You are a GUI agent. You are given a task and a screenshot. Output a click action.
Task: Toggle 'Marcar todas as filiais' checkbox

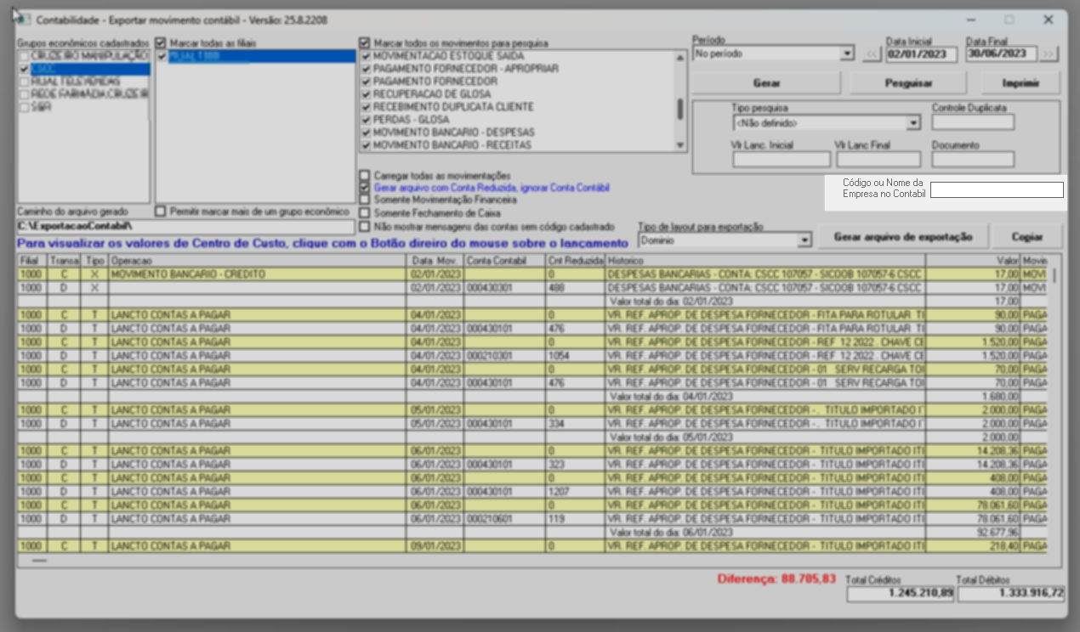(162, 42)
